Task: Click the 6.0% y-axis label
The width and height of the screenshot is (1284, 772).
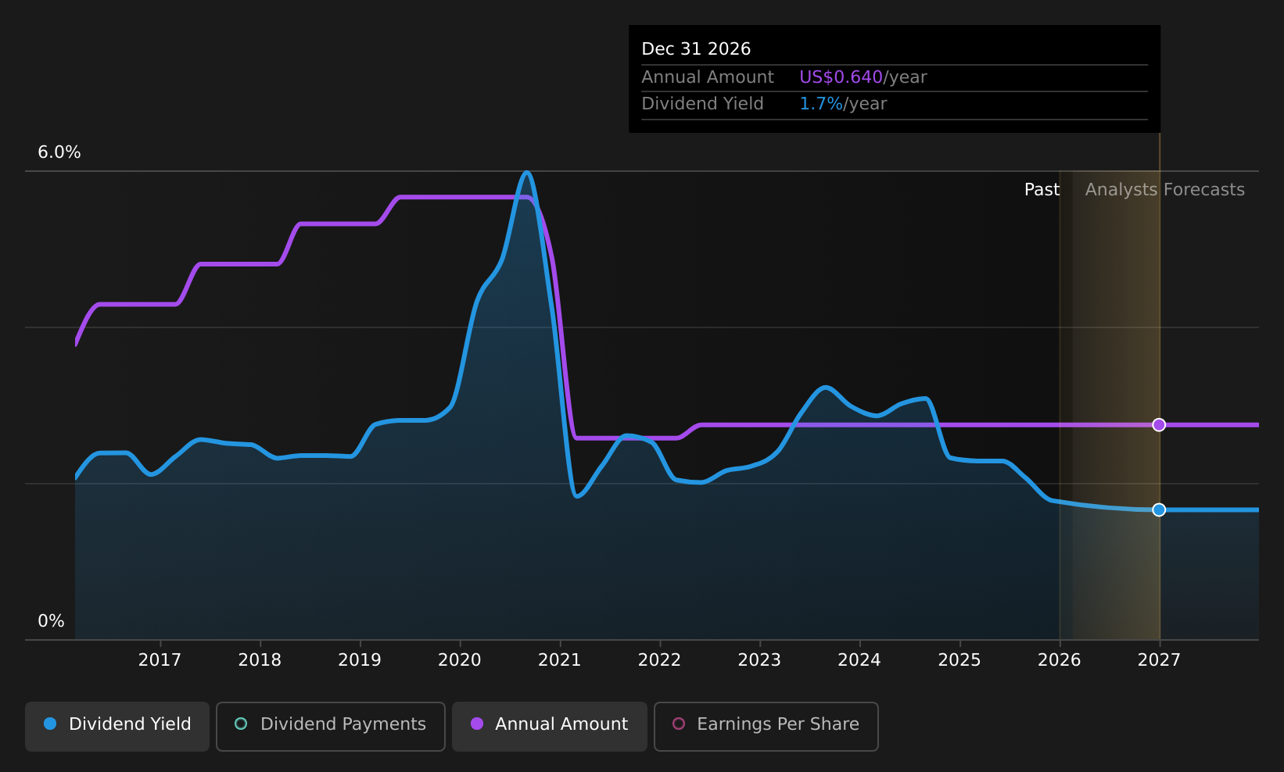Action: point(59,152)
